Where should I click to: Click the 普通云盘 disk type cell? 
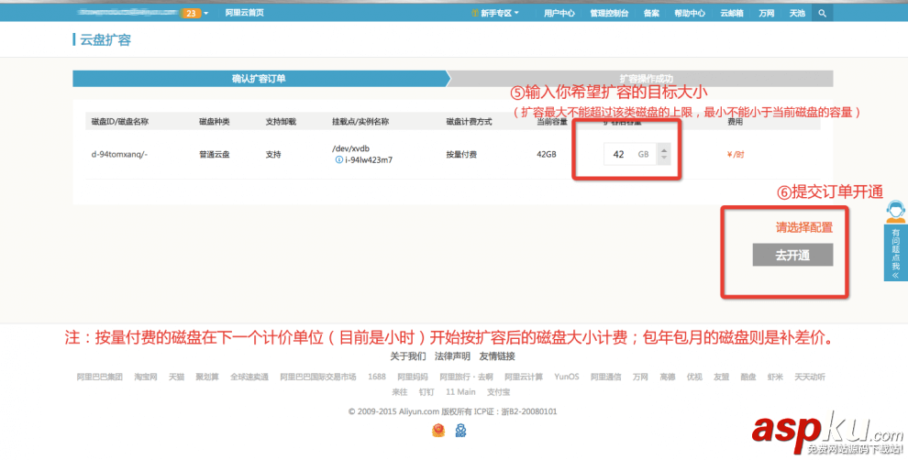215,155
